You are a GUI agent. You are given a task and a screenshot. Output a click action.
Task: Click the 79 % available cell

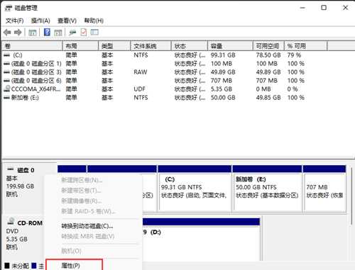coord(294,55)
